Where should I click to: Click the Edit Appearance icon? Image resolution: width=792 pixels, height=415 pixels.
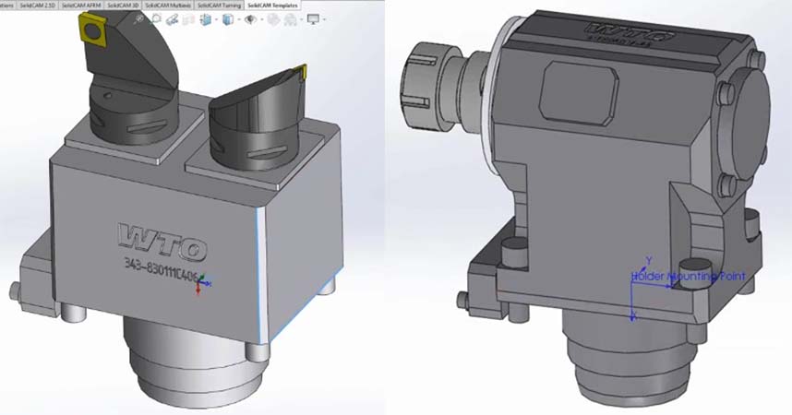point(273,19)
